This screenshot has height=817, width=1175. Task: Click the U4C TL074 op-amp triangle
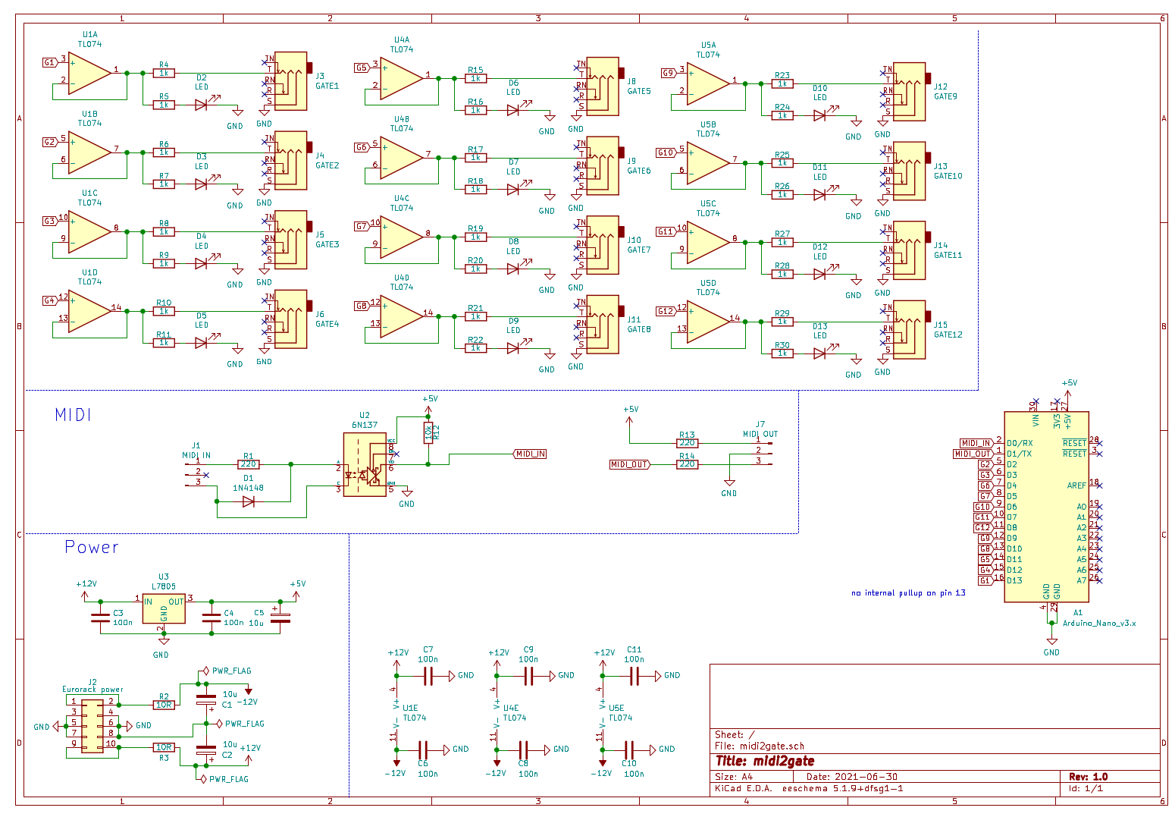(x=402, y=237)
